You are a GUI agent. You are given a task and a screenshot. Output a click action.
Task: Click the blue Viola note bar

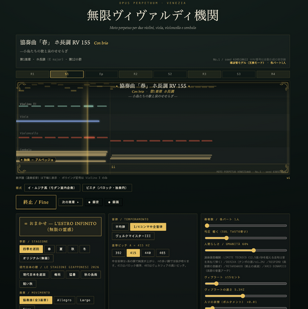[x=58, y=121]
